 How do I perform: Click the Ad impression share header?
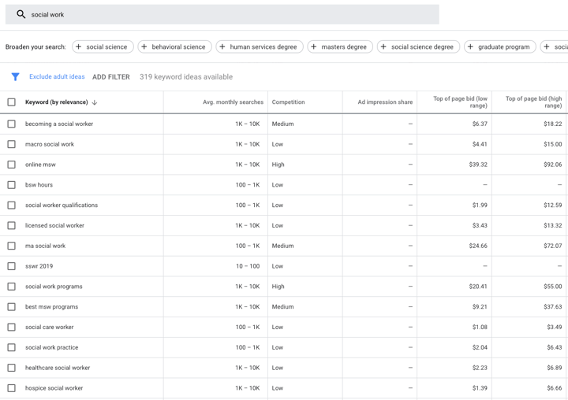[385, 102]
